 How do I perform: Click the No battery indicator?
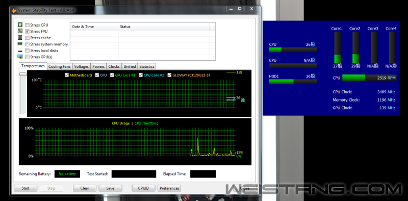tap(67, 174)
